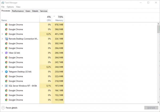The width and height of the screenshot is (160, 112).
Task: Select the 596,8 MB memory cell
Action: [x=58, y=29]
